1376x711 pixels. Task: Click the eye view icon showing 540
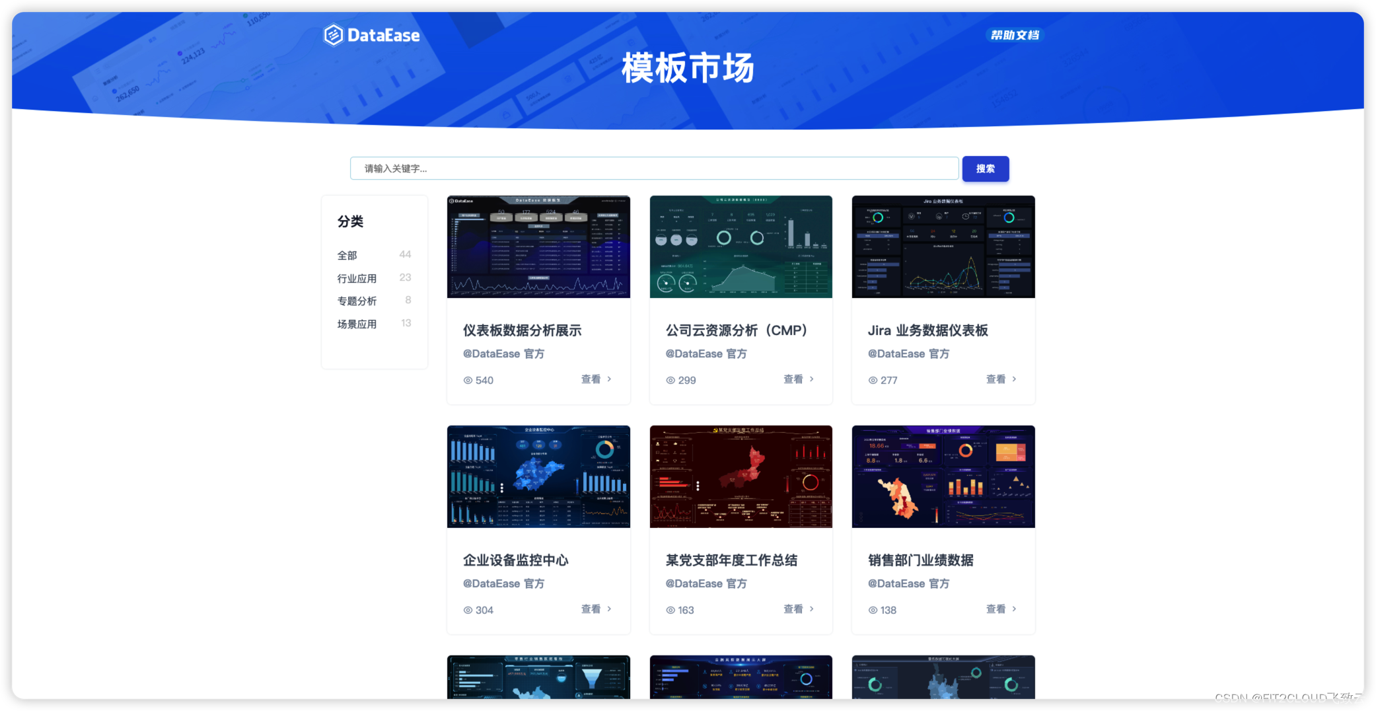tap(468, 379)
